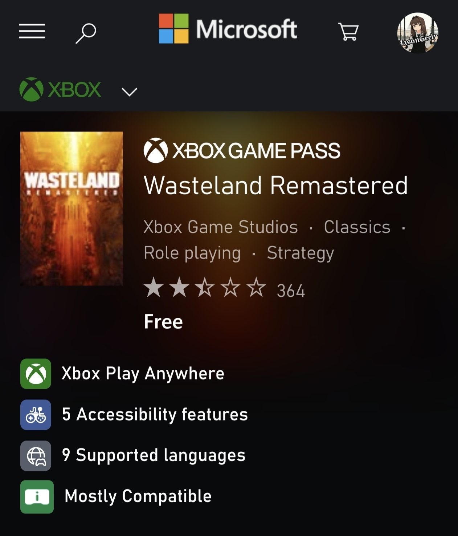Select the Classics genre link

357,227
